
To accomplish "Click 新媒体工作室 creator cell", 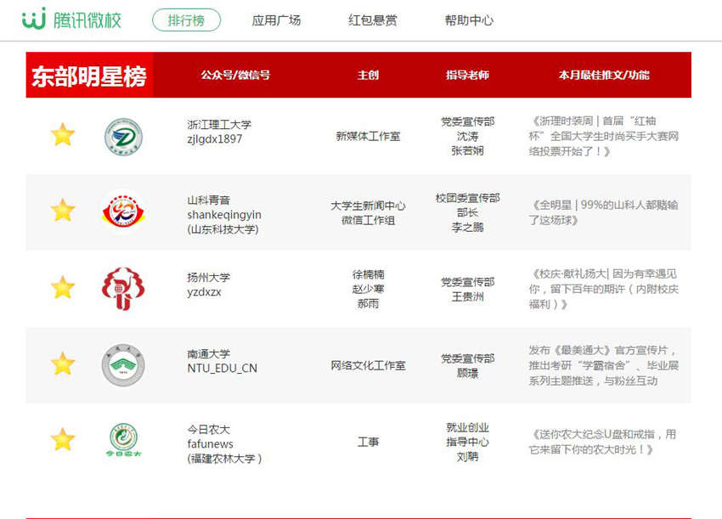I will (x=368, y=136).
